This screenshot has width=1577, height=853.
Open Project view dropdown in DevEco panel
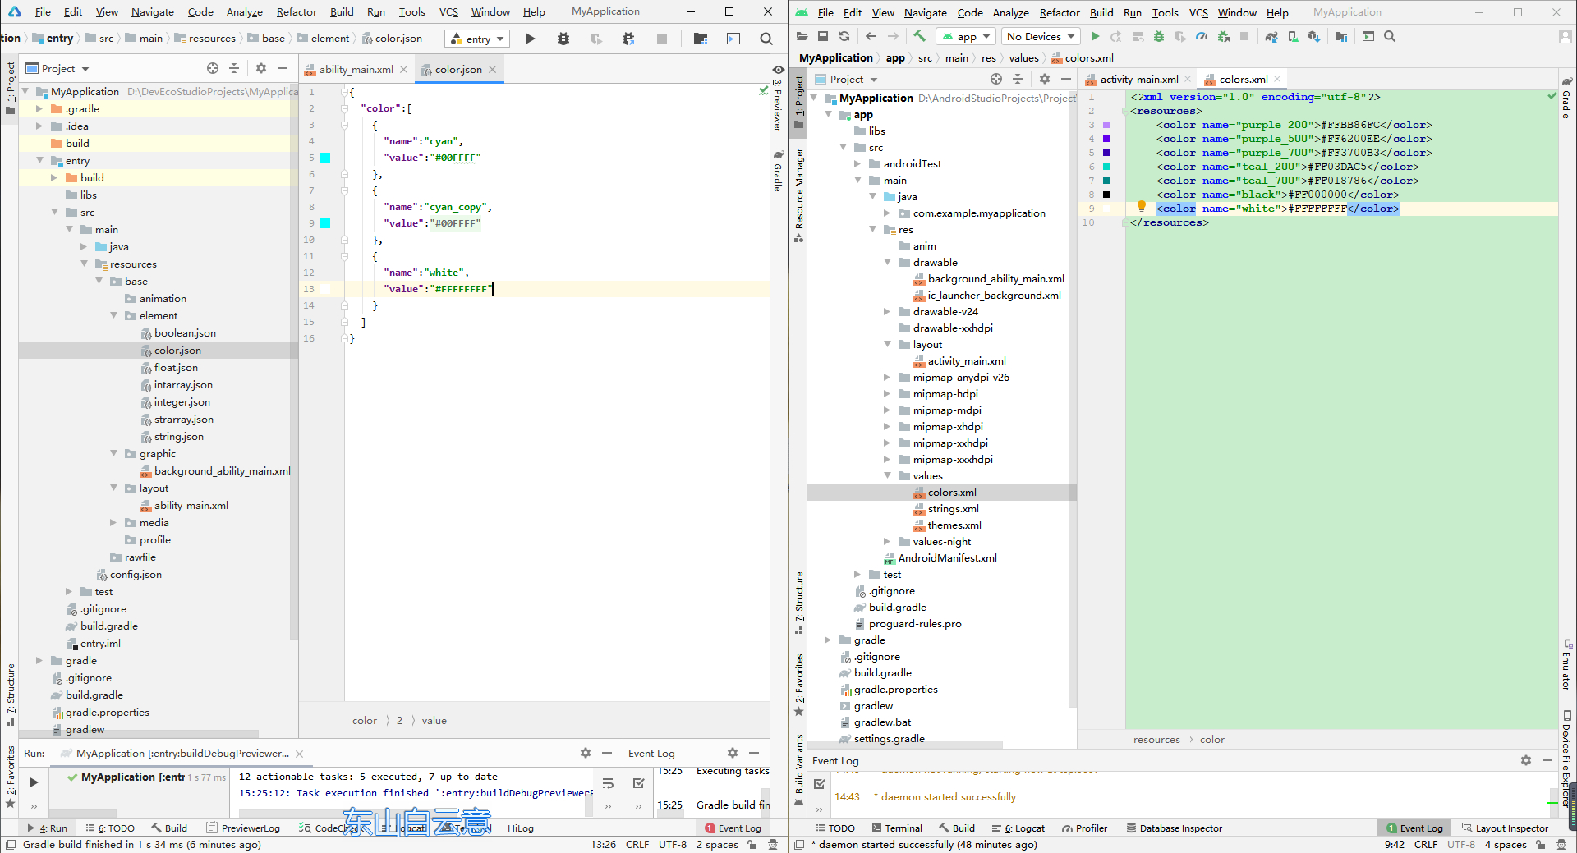tap(57, 68)
